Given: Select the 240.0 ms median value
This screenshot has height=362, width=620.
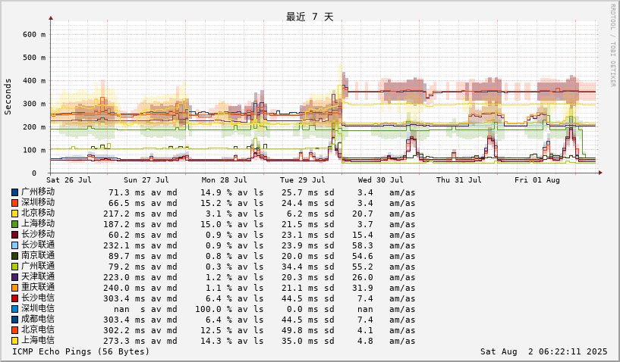Looking at the screenshot, I should click(x=124, y=289).
